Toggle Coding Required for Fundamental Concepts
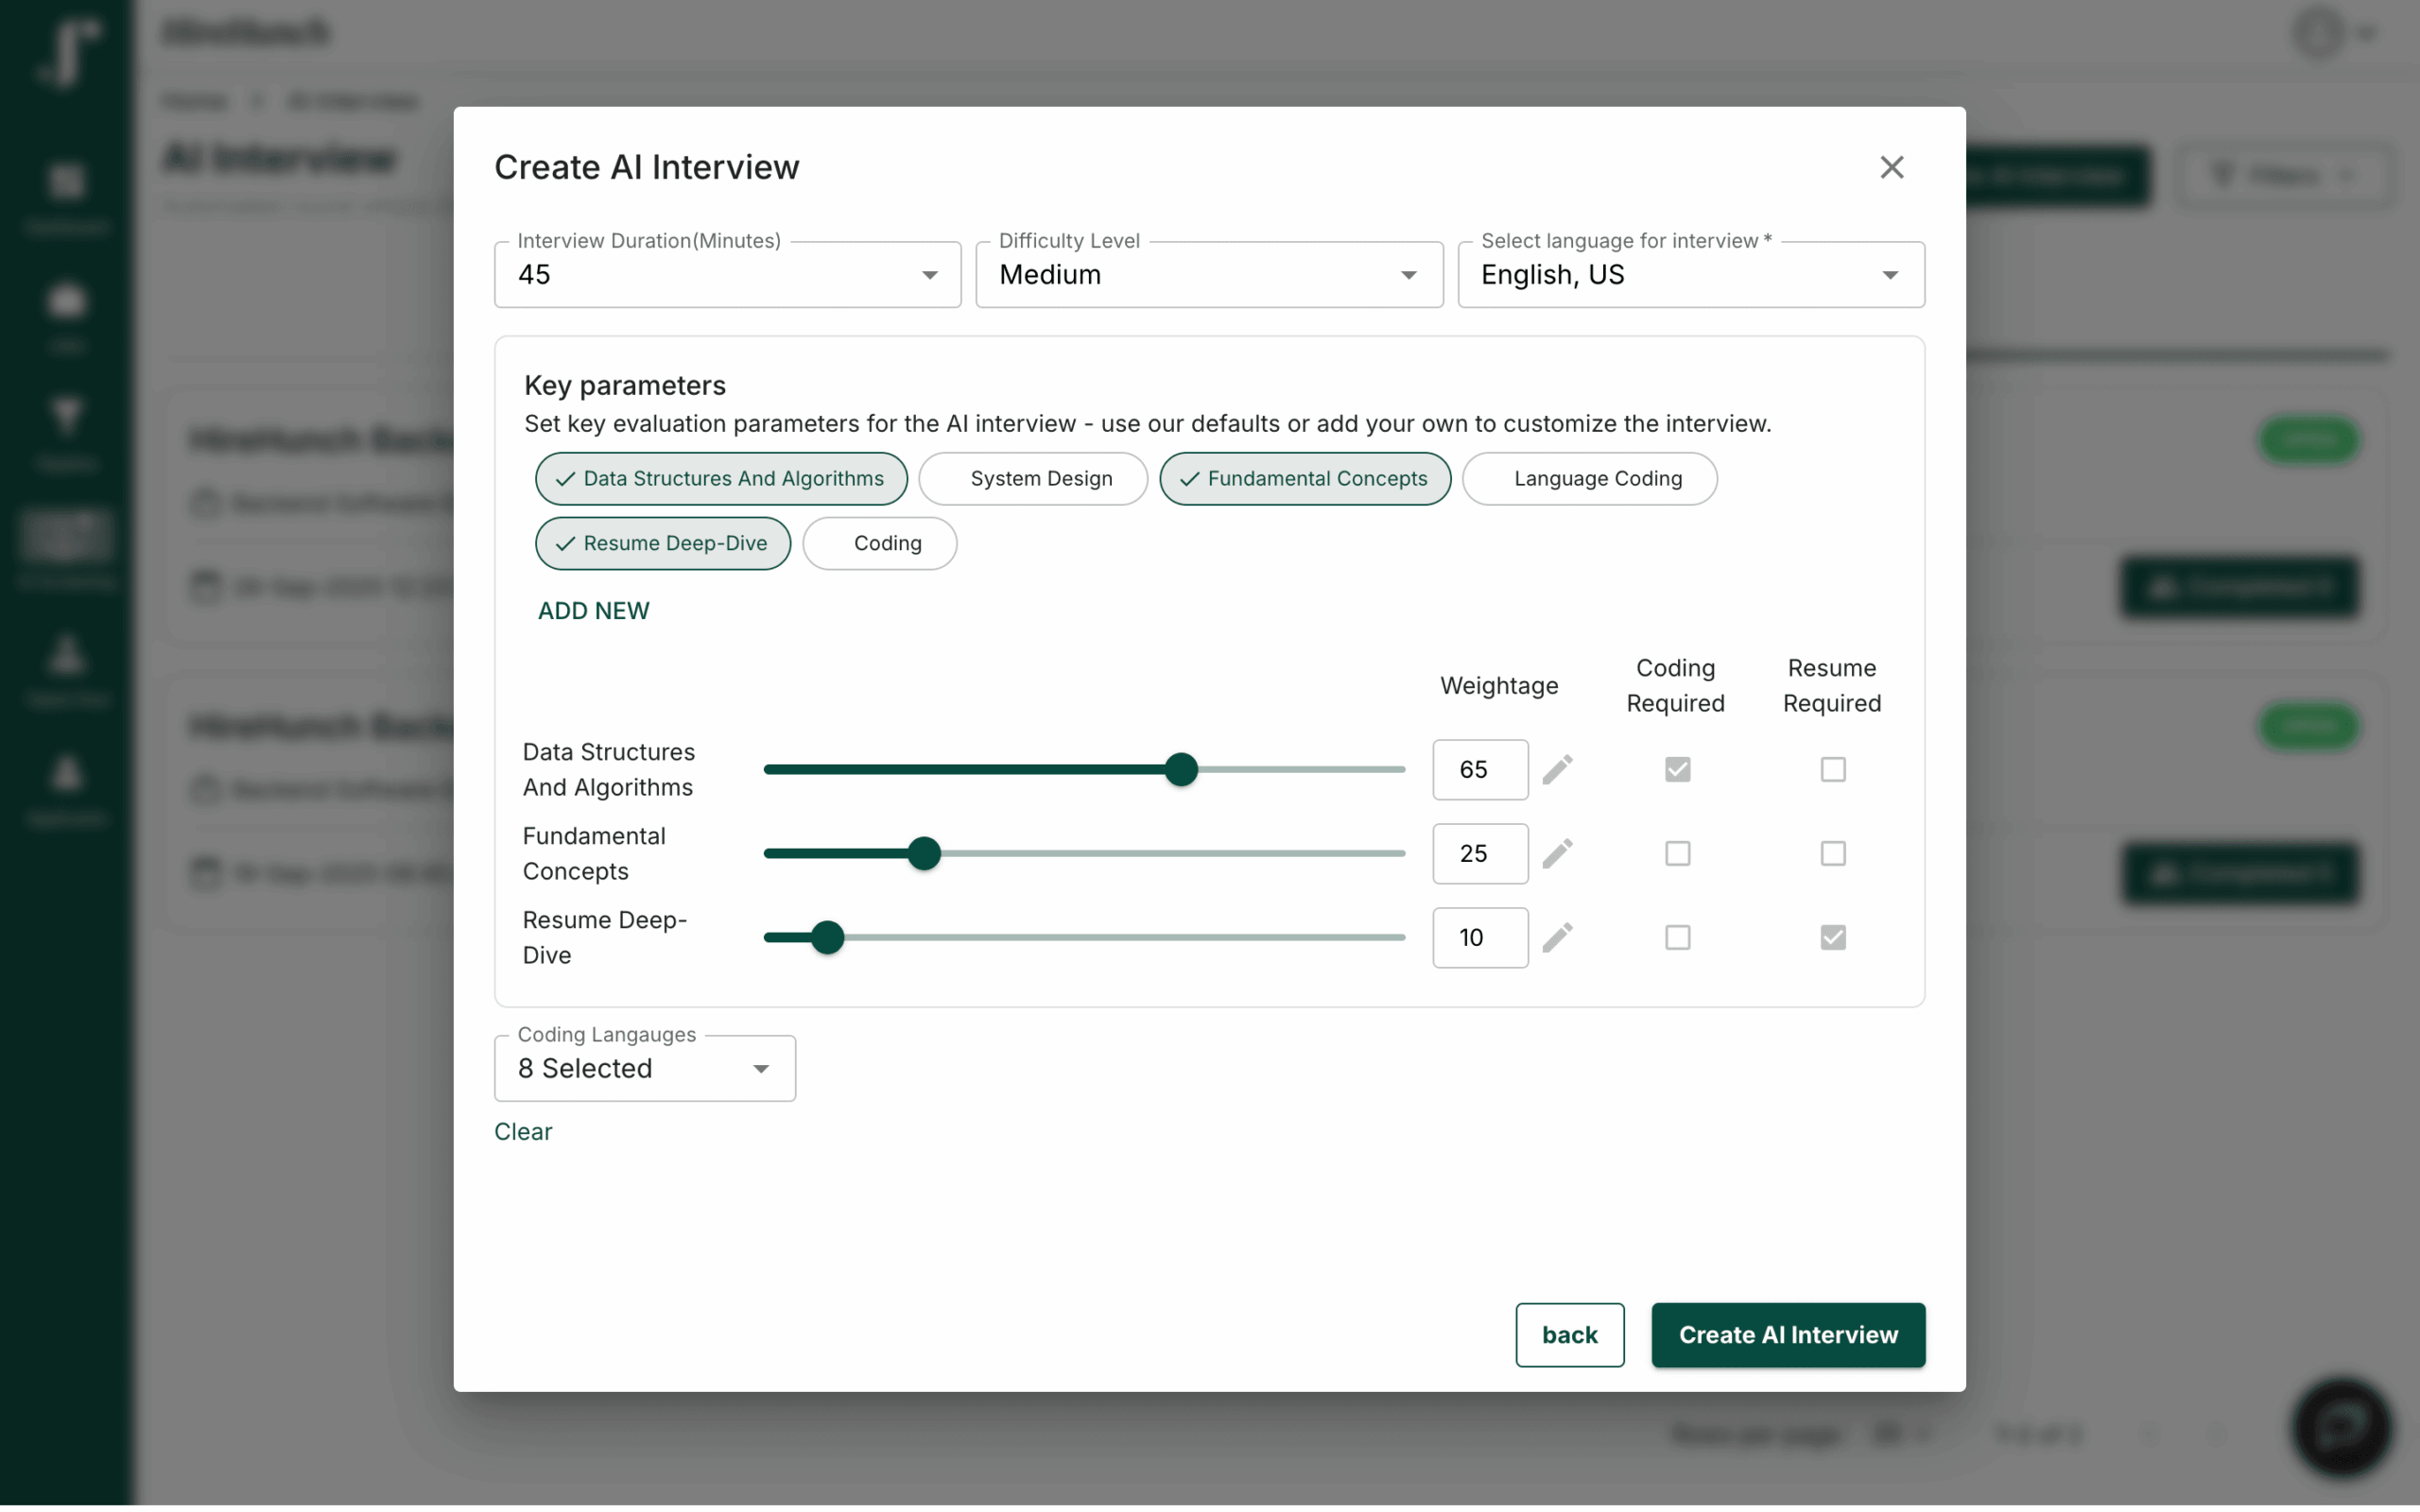Screen dimensions: 2420x1512 tap(1677, 853)
